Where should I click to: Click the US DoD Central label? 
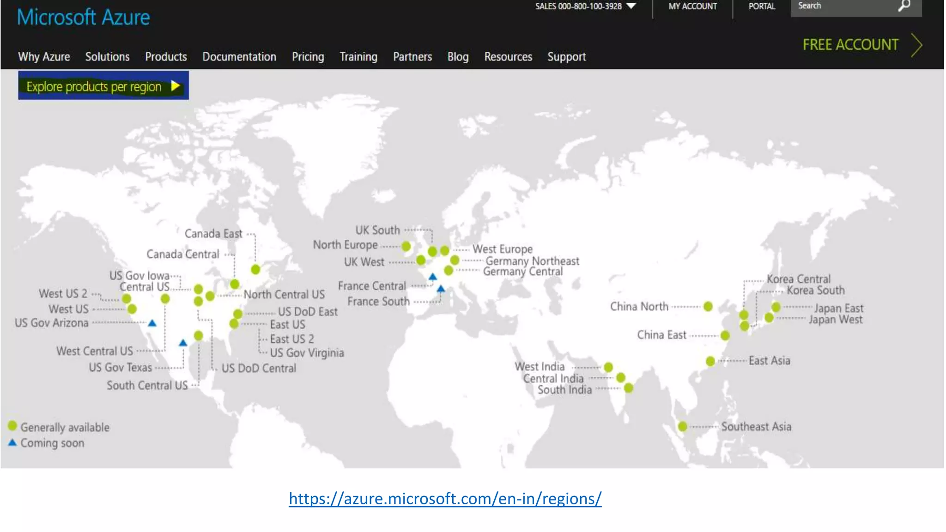pyautogui.click(x=259, y=369)
